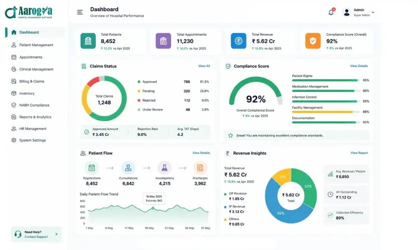This screenshot has width=418, height=250.
Task: Click the Patient Flow people icon
Action: [83, 153]
